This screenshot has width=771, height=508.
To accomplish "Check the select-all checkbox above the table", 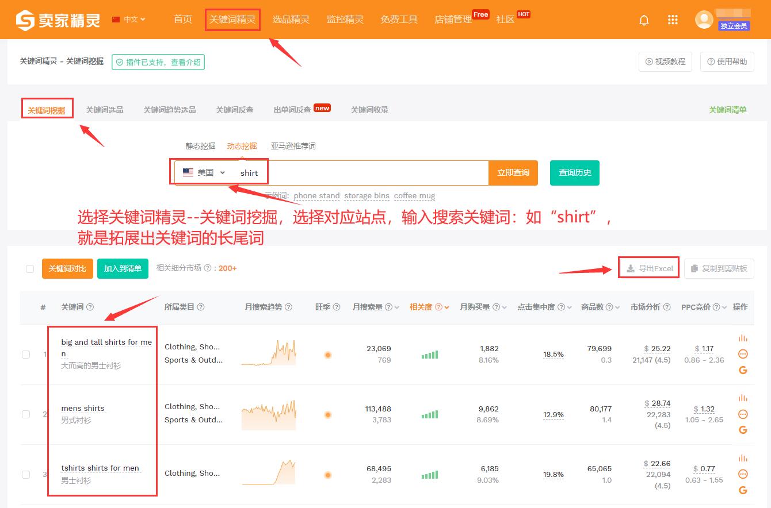I will [x=30, y=268].
